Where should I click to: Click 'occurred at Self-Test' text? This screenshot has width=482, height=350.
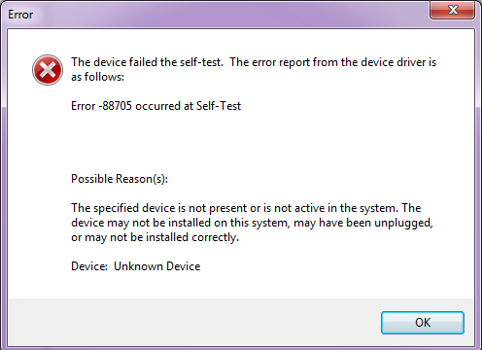pyautogui.click(x=189, y=106)
